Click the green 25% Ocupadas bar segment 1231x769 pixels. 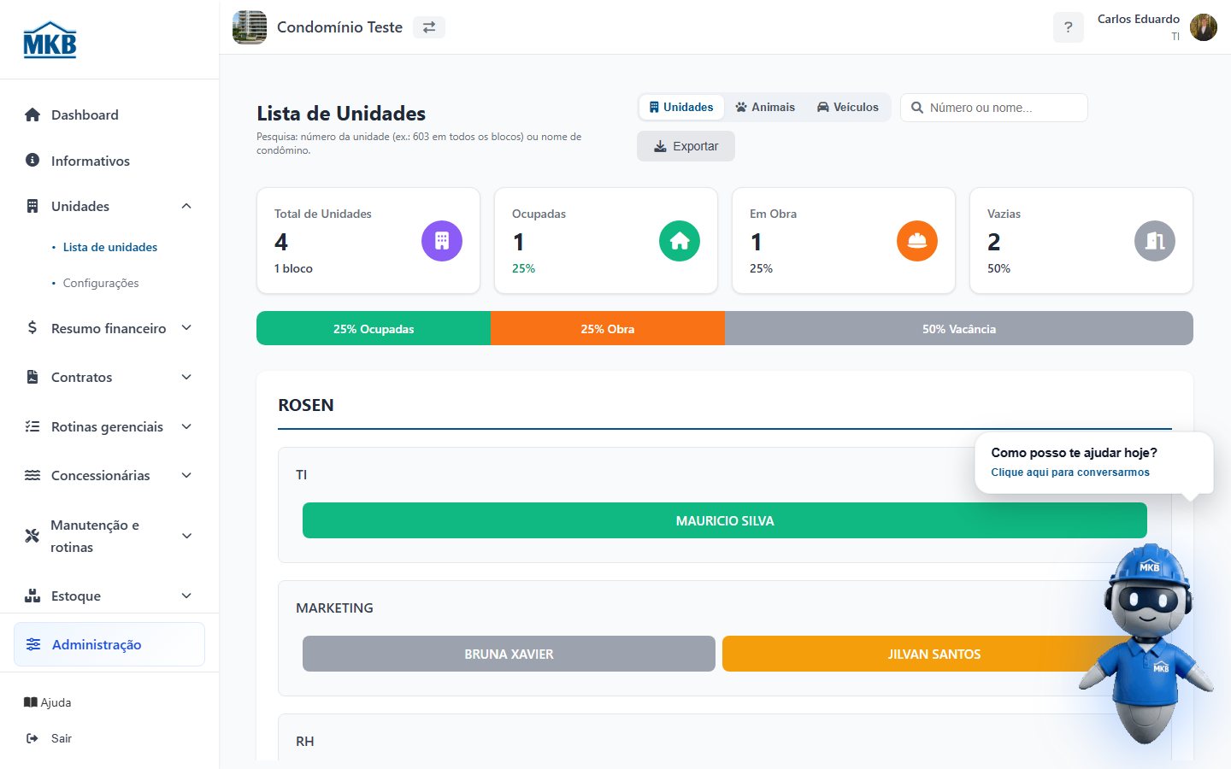click(374, 328)
